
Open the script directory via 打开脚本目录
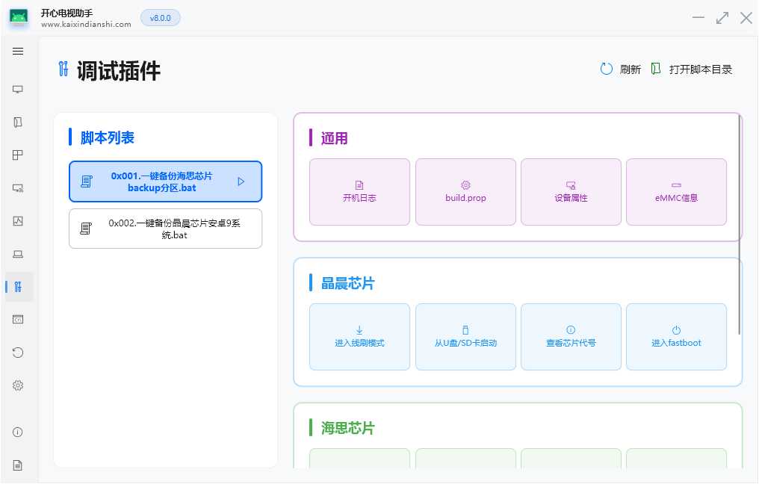[x=691, y=69]
